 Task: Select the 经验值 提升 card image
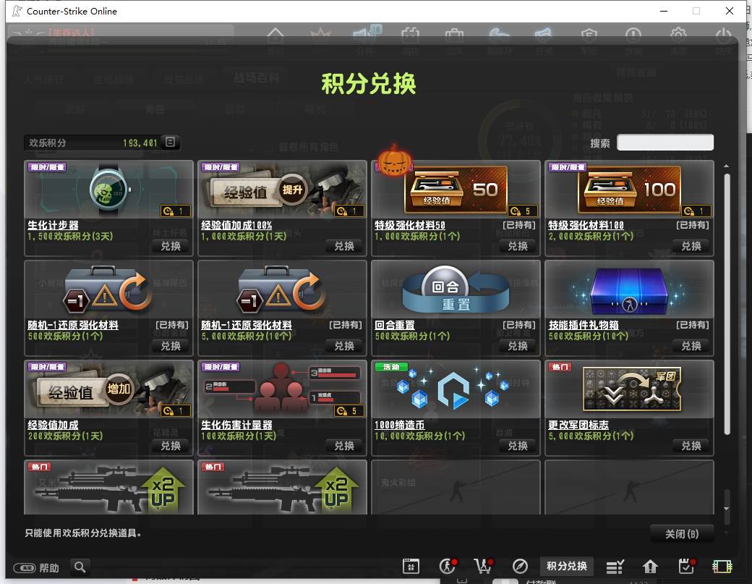pyautogui.click(x=282, y=190)
